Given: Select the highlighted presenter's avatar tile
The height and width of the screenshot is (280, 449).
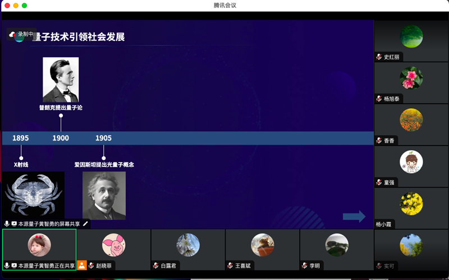Looking at the screenshot, I should [39, 245].
